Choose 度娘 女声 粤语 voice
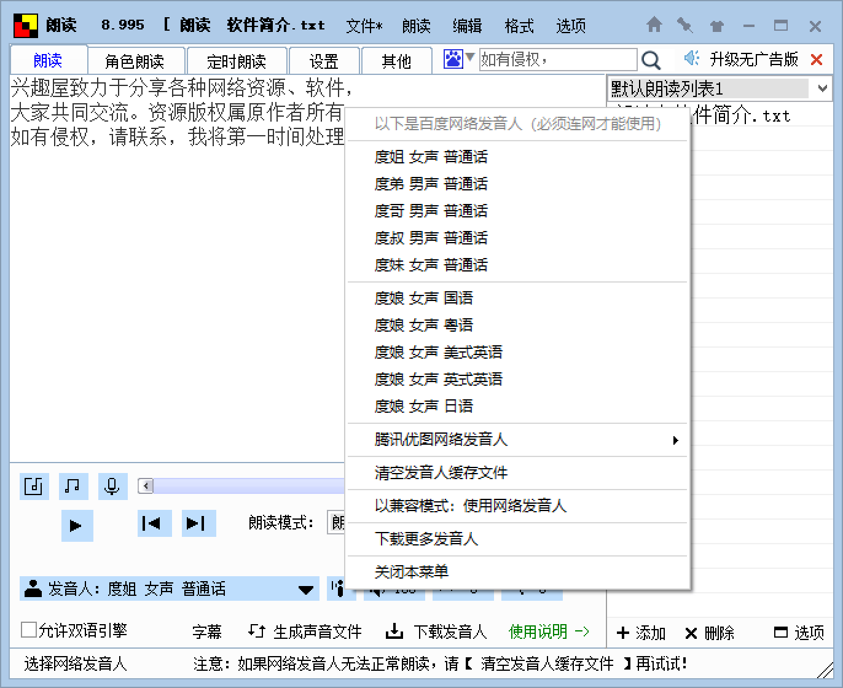The image size is (843, 688). [x=517, y=326]
